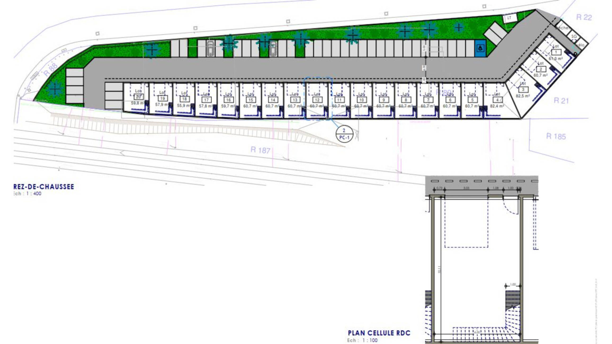The width and height of the screenshot is (612, 344).
Task: Click the Lot 20 number box
Action: pyautogui.click(x=138, y=97)
